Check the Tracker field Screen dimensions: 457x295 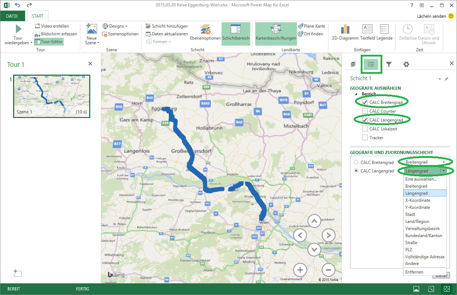coord(365,137)
